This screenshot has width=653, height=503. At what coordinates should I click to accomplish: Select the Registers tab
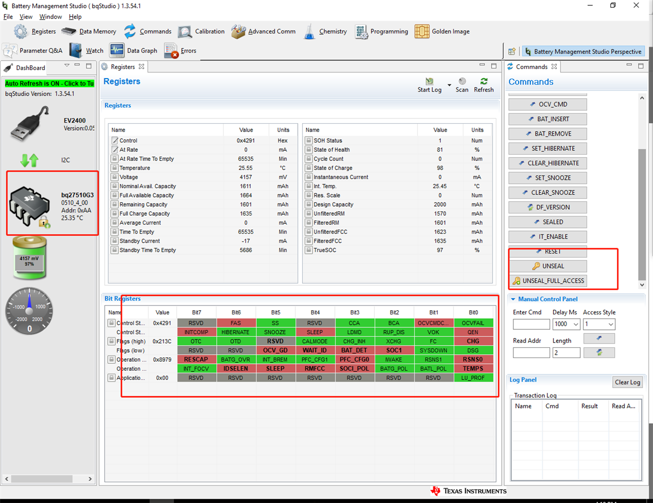(x=123, y=67)
